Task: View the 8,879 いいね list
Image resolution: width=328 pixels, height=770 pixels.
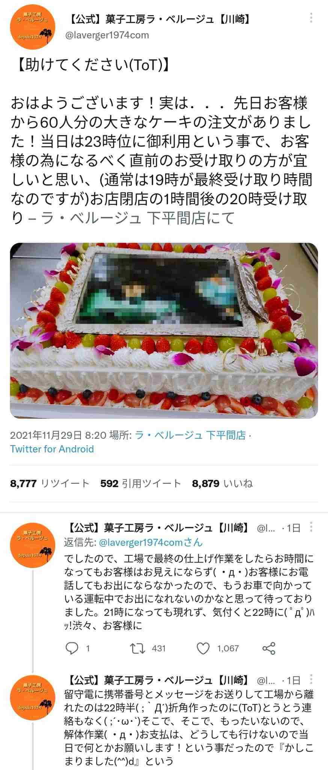Action: point(222,484)
